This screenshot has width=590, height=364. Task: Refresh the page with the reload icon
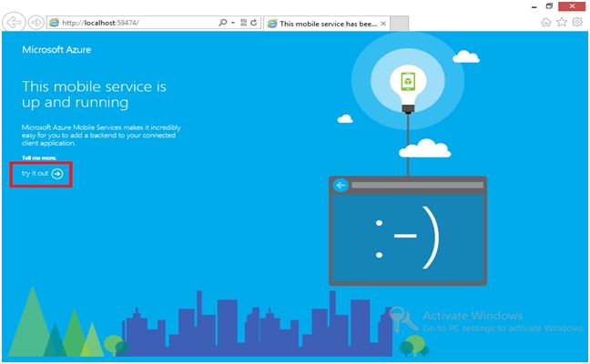[254, 23]
